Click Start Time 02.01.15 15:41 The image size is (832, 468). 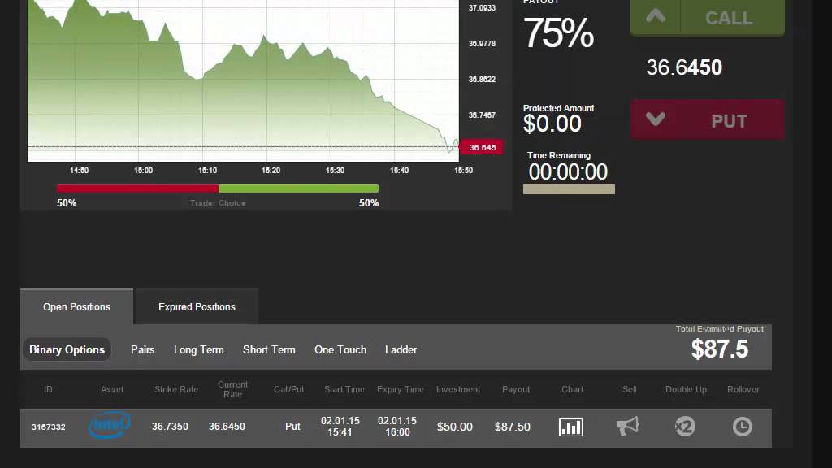click(340, 426)
